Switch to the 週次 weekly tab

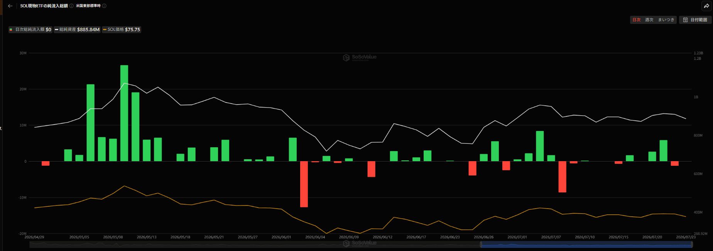(649, 20)
